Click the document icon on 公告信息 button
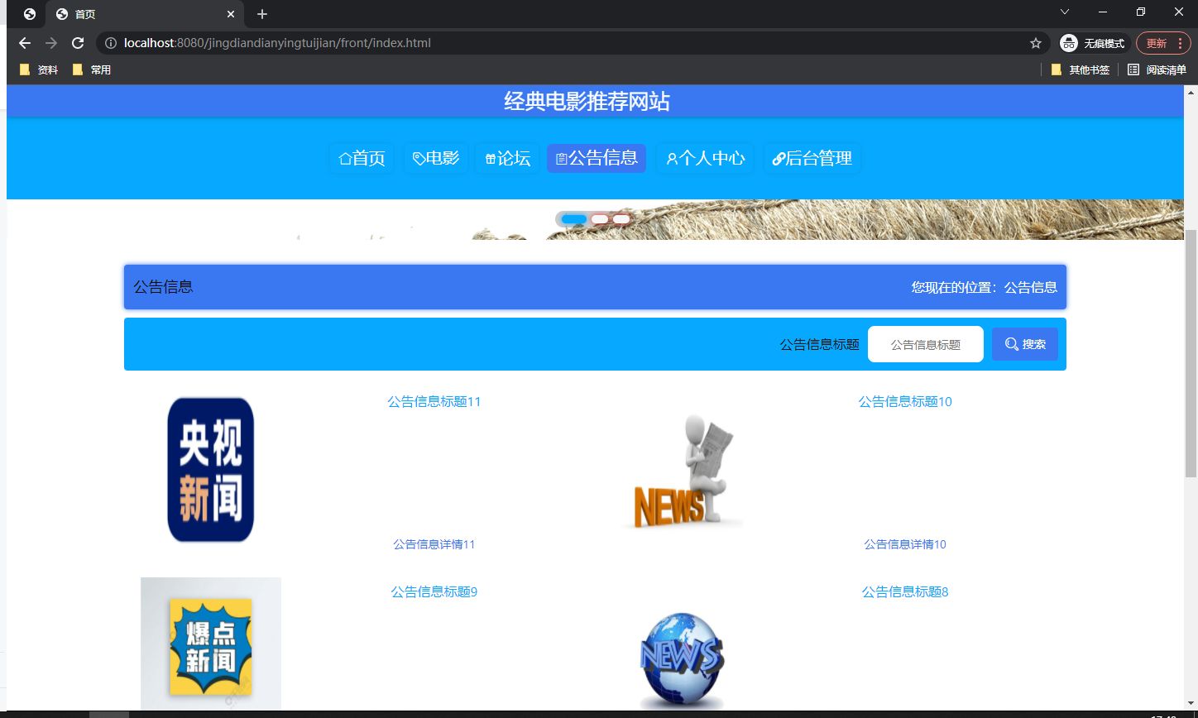 click(563, 158)
